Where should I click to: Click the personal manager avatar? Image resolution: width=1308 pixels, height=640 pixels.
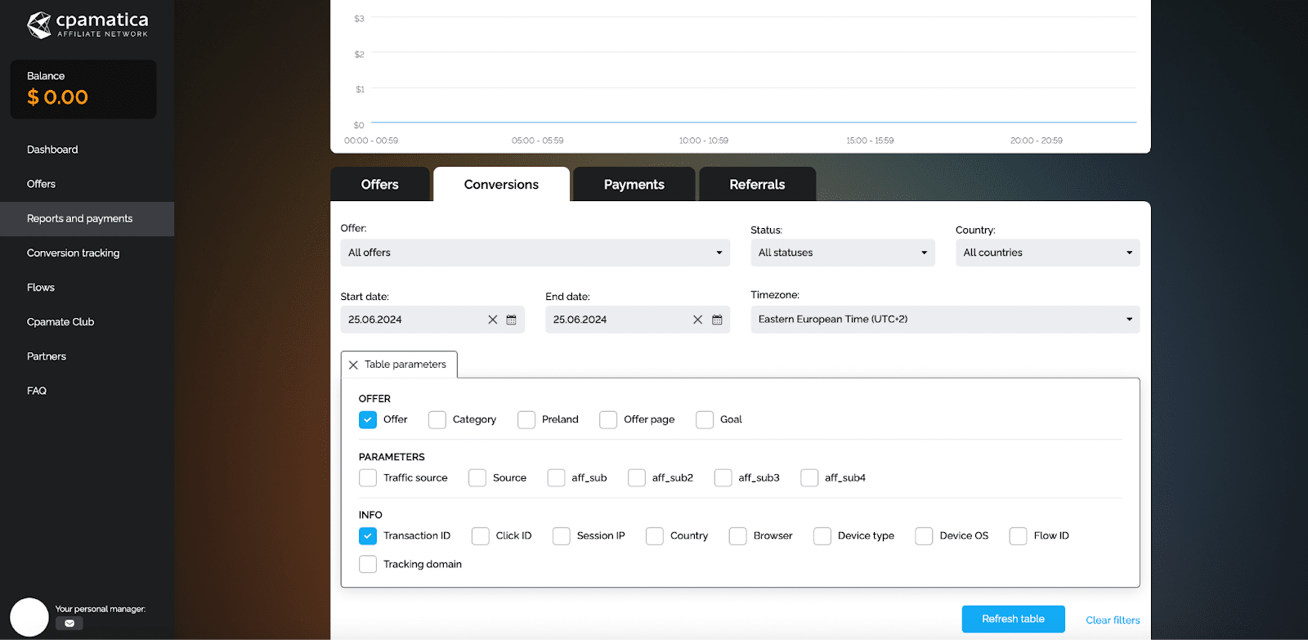(x=29, y=617)
